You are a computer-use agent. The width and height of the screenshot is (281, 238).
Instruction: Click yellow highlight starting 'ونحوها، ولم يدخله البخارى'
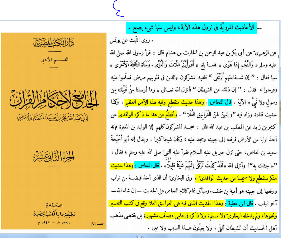pyautogui.click(x=211, y=216)
